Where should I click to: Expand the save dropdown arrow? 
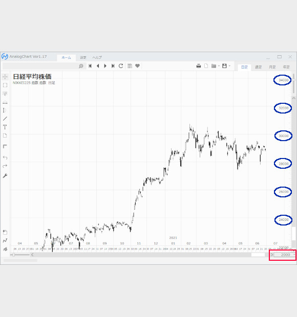(x=229, y=66)
